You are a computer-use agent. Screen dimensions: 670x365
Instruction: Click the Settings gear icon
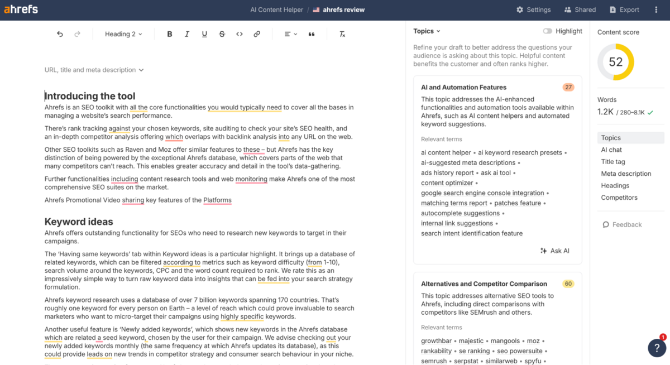(520, 9)
